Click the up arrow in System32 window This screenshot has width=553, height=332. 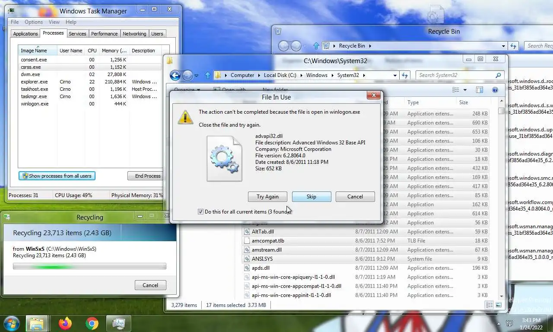[x=208, y=75]
